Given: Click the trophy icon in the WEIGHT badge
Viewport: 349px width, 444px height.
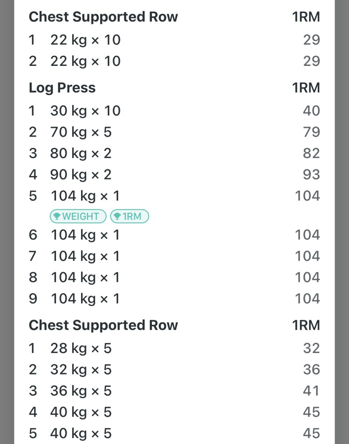Looking at the screenshot, I should tap(57, 216).
